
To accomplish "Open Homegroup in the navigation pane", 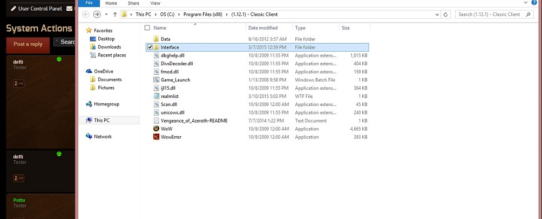I will (x=106, y=104).
